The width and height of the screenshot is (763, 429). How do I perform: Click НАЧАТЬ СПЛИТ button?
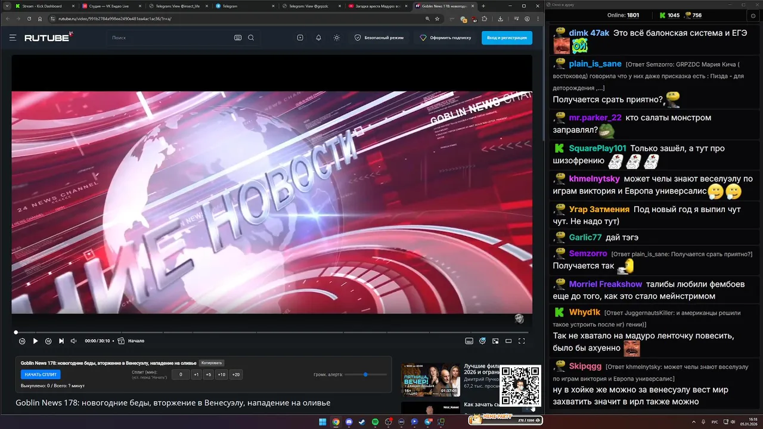pos(41,375)
